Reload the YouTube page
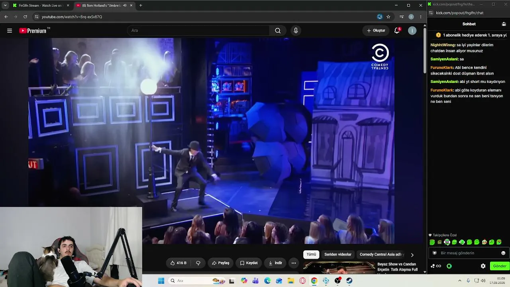510x287 pixels. (x=25, y=17)
